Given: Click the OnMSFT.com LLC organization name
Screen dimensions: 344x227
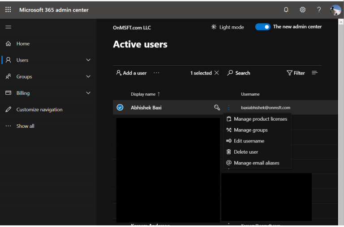Looking at the screenshot, I should click(132, 28).
